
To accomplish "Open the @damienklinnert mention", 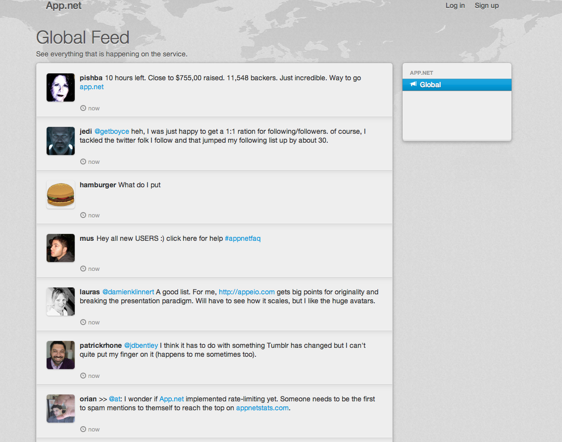I will click(128, 292).
